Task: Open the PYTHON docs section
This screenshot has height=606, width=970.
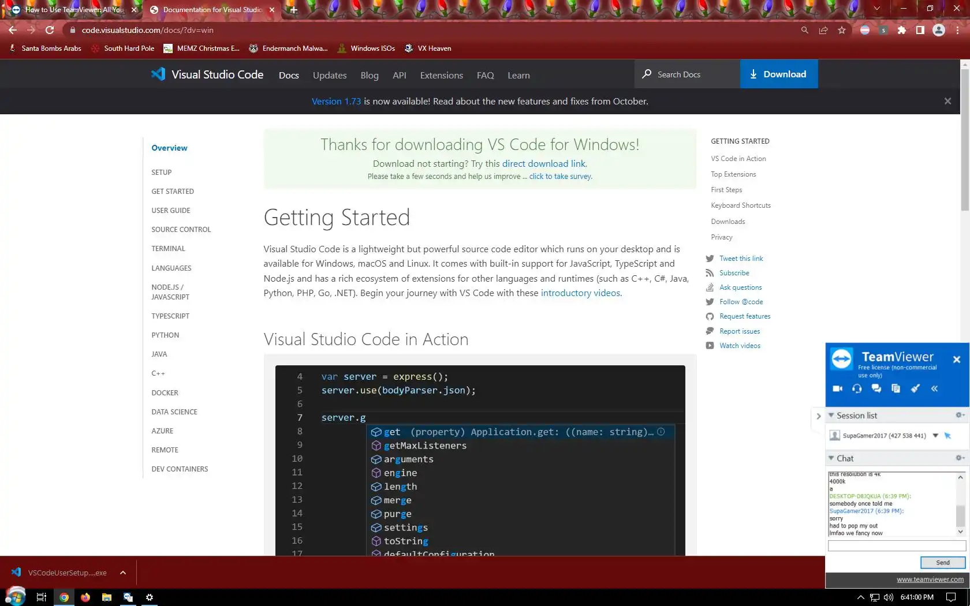Action: (165, 335)
